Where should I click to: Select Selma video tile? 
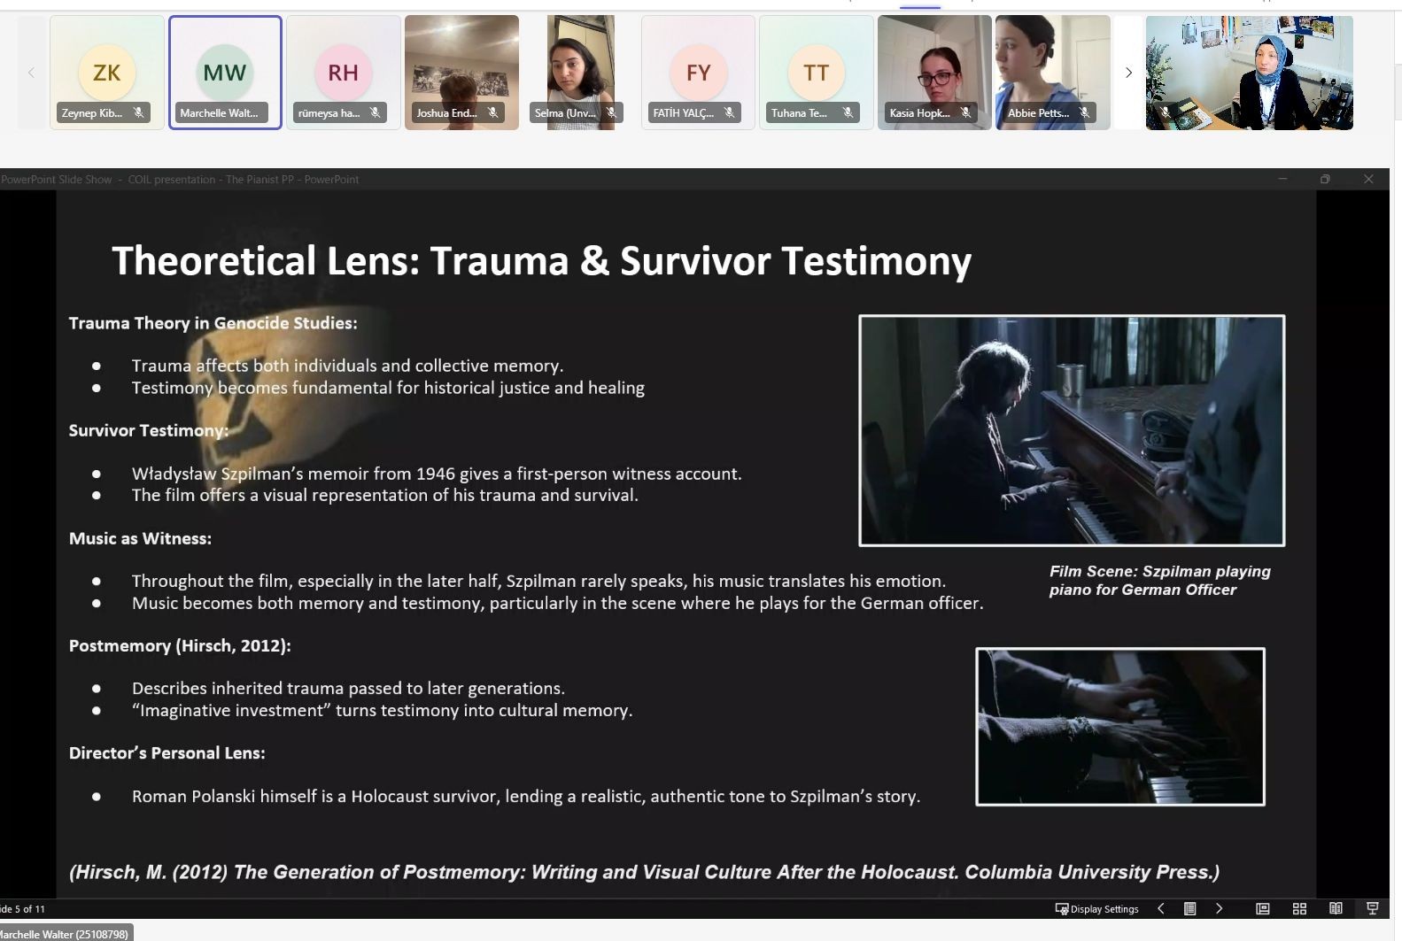coord(580,73)
